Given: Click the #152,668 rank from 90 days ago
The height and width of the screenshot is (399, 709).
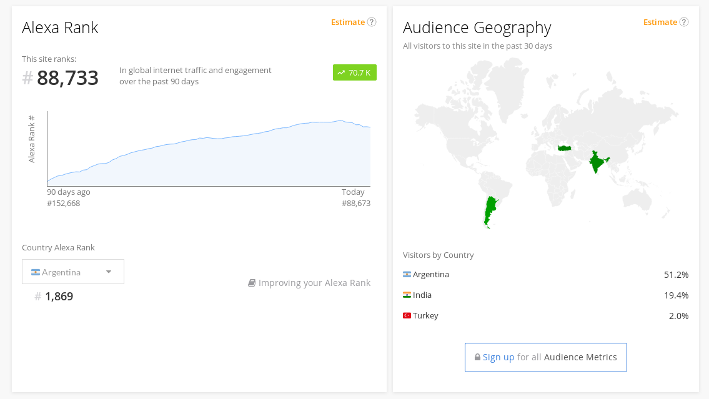Looking at the screenshot, I should coord(63,204).
